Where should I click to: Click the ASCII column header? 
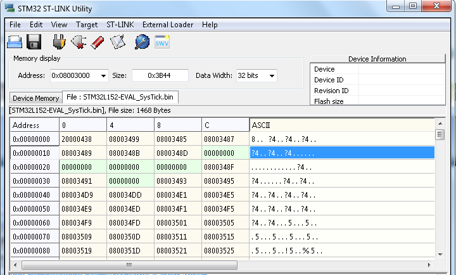pyautogui.click(x=342, y=125)
